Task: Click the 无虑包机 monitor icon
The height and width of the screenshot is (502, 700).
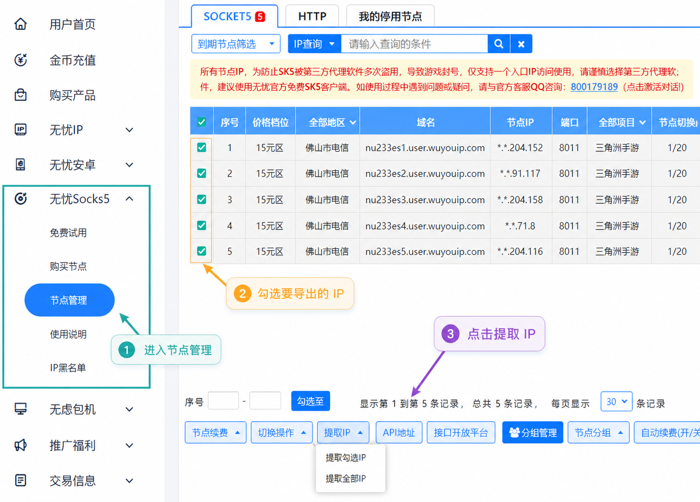Action: (20, 409)
